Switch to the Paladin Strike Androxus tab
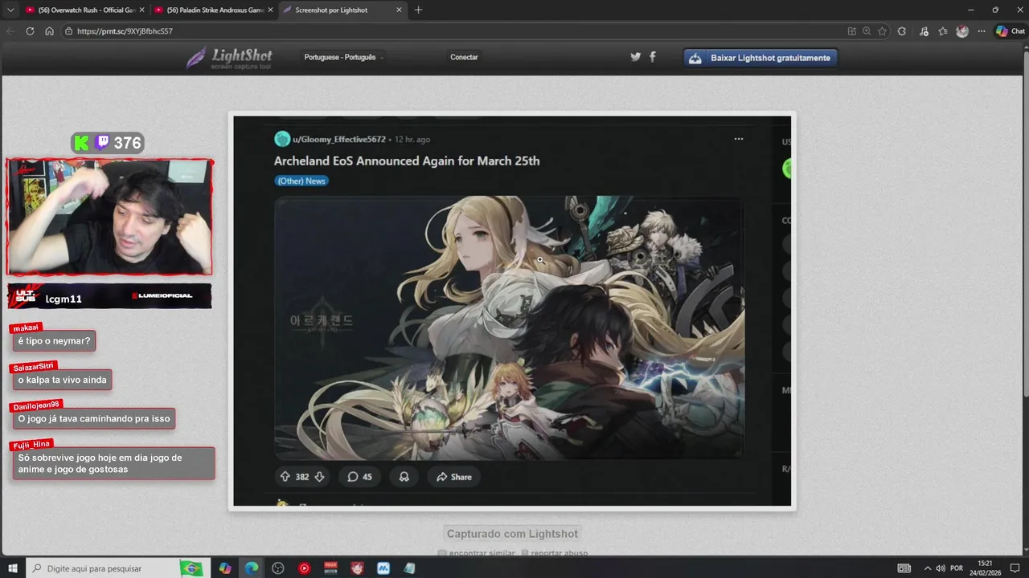 [213, 10]
